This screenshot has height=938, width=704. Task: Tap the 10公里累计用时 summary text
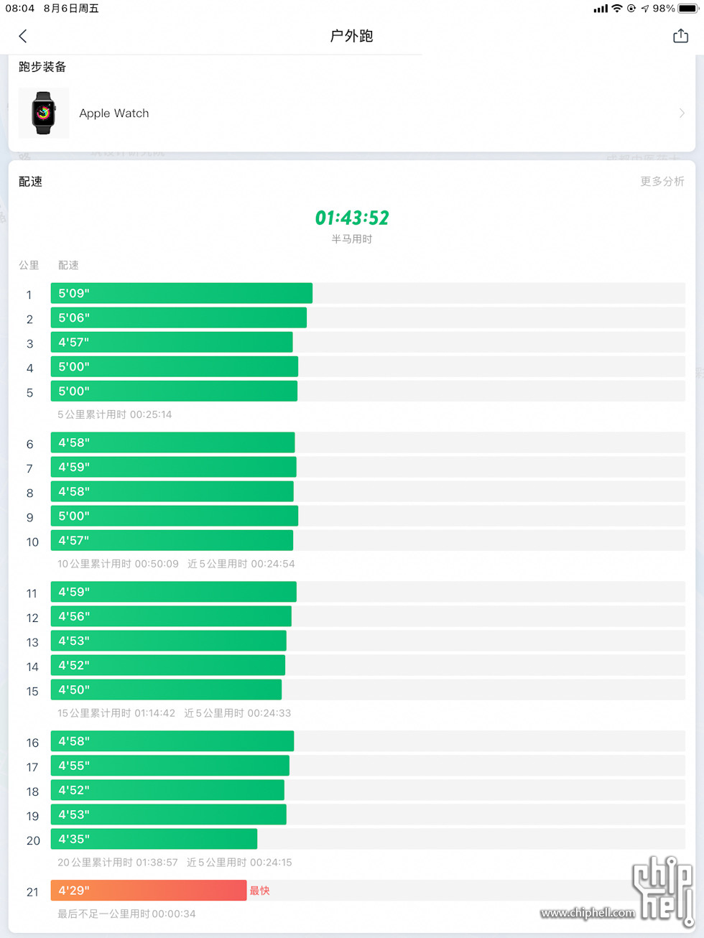118,564
